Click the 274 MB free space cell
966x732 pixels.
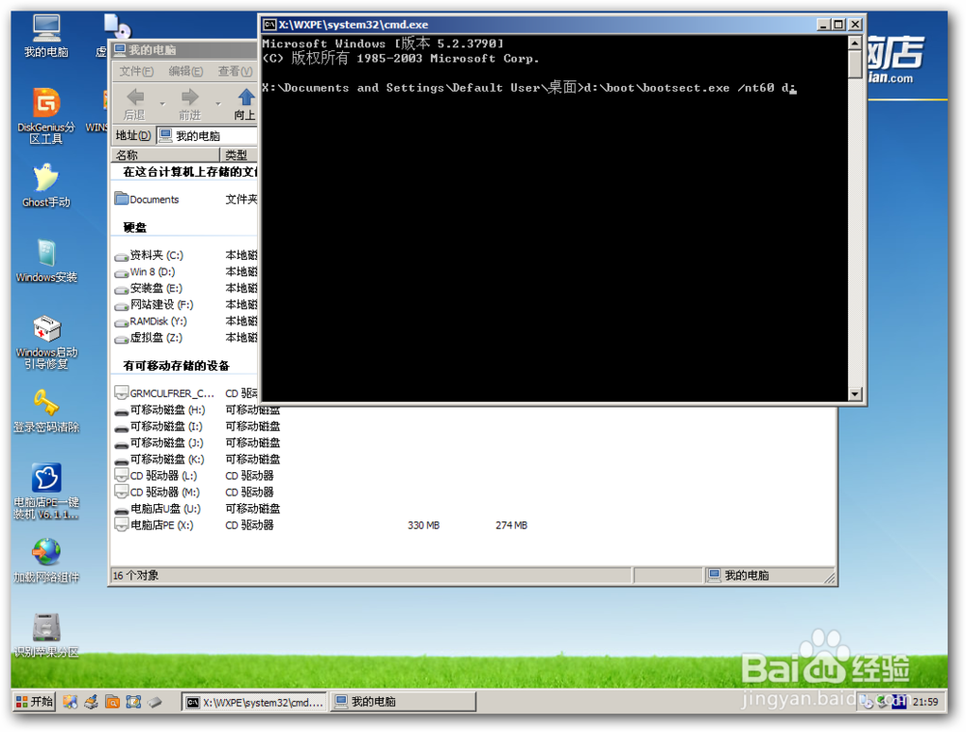(511, 525)
